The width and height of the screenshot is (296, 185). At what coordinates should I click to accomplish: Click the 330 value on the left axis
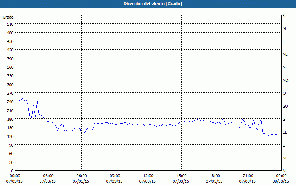point(11,76)
